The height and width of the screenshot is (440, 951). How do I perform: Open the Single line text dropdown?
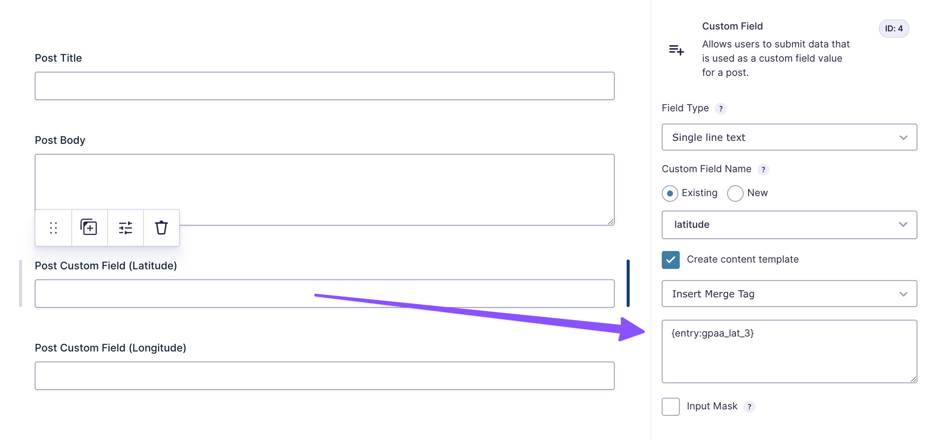click(789, 137)
